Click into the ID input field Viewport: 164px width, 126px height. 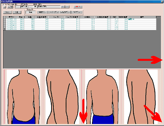(x=18, y=7)
